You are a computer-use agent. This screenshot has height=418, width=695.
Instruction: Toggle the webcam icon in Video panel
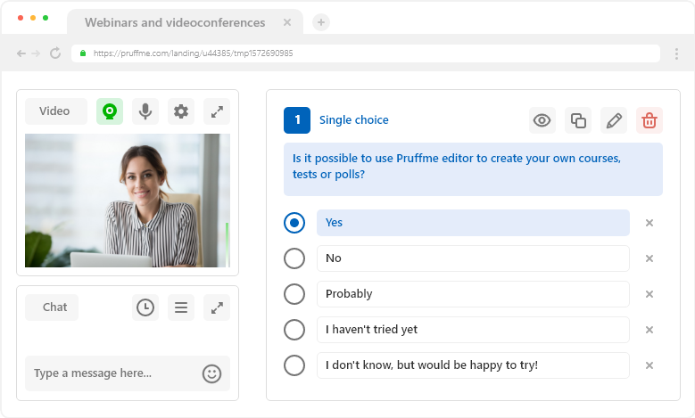click(110, 111)
